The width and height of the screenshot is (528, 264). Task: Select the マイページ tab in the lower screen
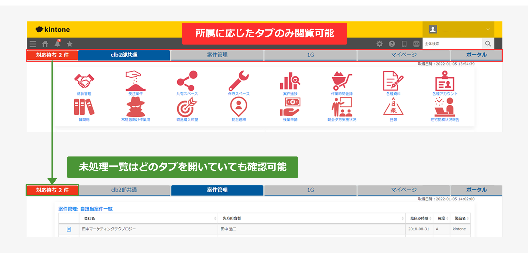(404, 190)
